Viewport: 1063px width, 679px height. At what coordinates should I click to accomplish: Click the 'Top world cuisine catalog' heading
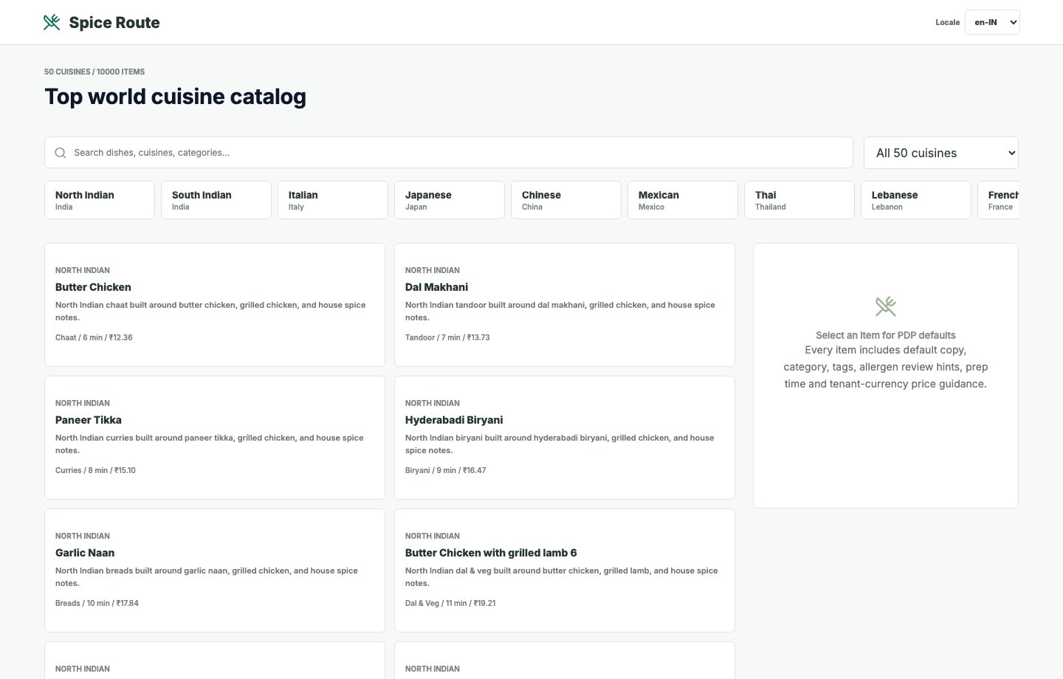coord(175,97)
